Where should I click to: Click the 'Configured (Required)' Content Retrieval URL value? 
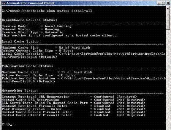pos(115,97)
